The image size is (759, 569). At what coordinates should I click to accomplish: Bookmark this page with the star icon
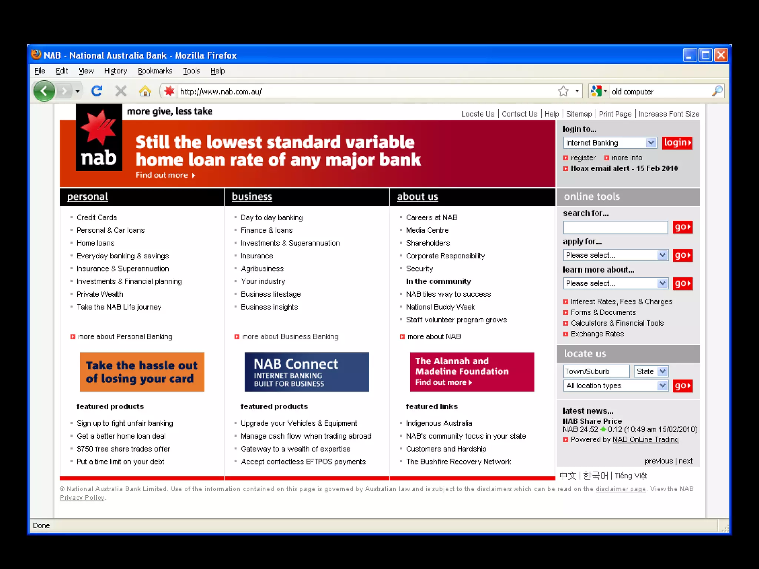click(x=563, y=91)
